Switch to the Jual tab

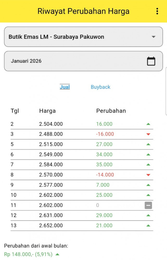click(x=65, y=87)
